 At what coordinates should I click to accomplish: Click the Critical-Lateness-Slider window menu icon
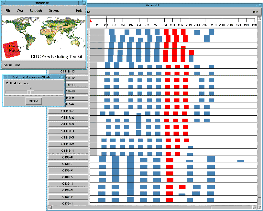click(5, 77)
